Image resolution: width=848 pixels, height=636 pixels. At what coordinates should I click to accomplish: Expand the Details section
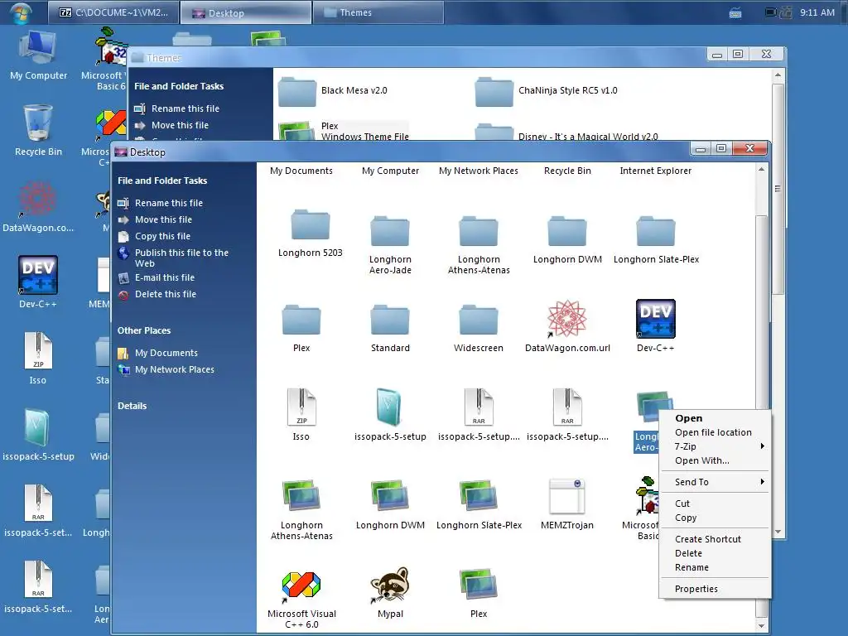coord(132,406)
